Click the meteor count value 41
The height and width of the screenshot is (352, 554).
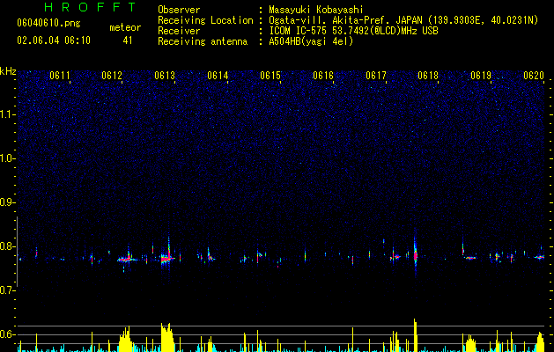coord(127,40)
